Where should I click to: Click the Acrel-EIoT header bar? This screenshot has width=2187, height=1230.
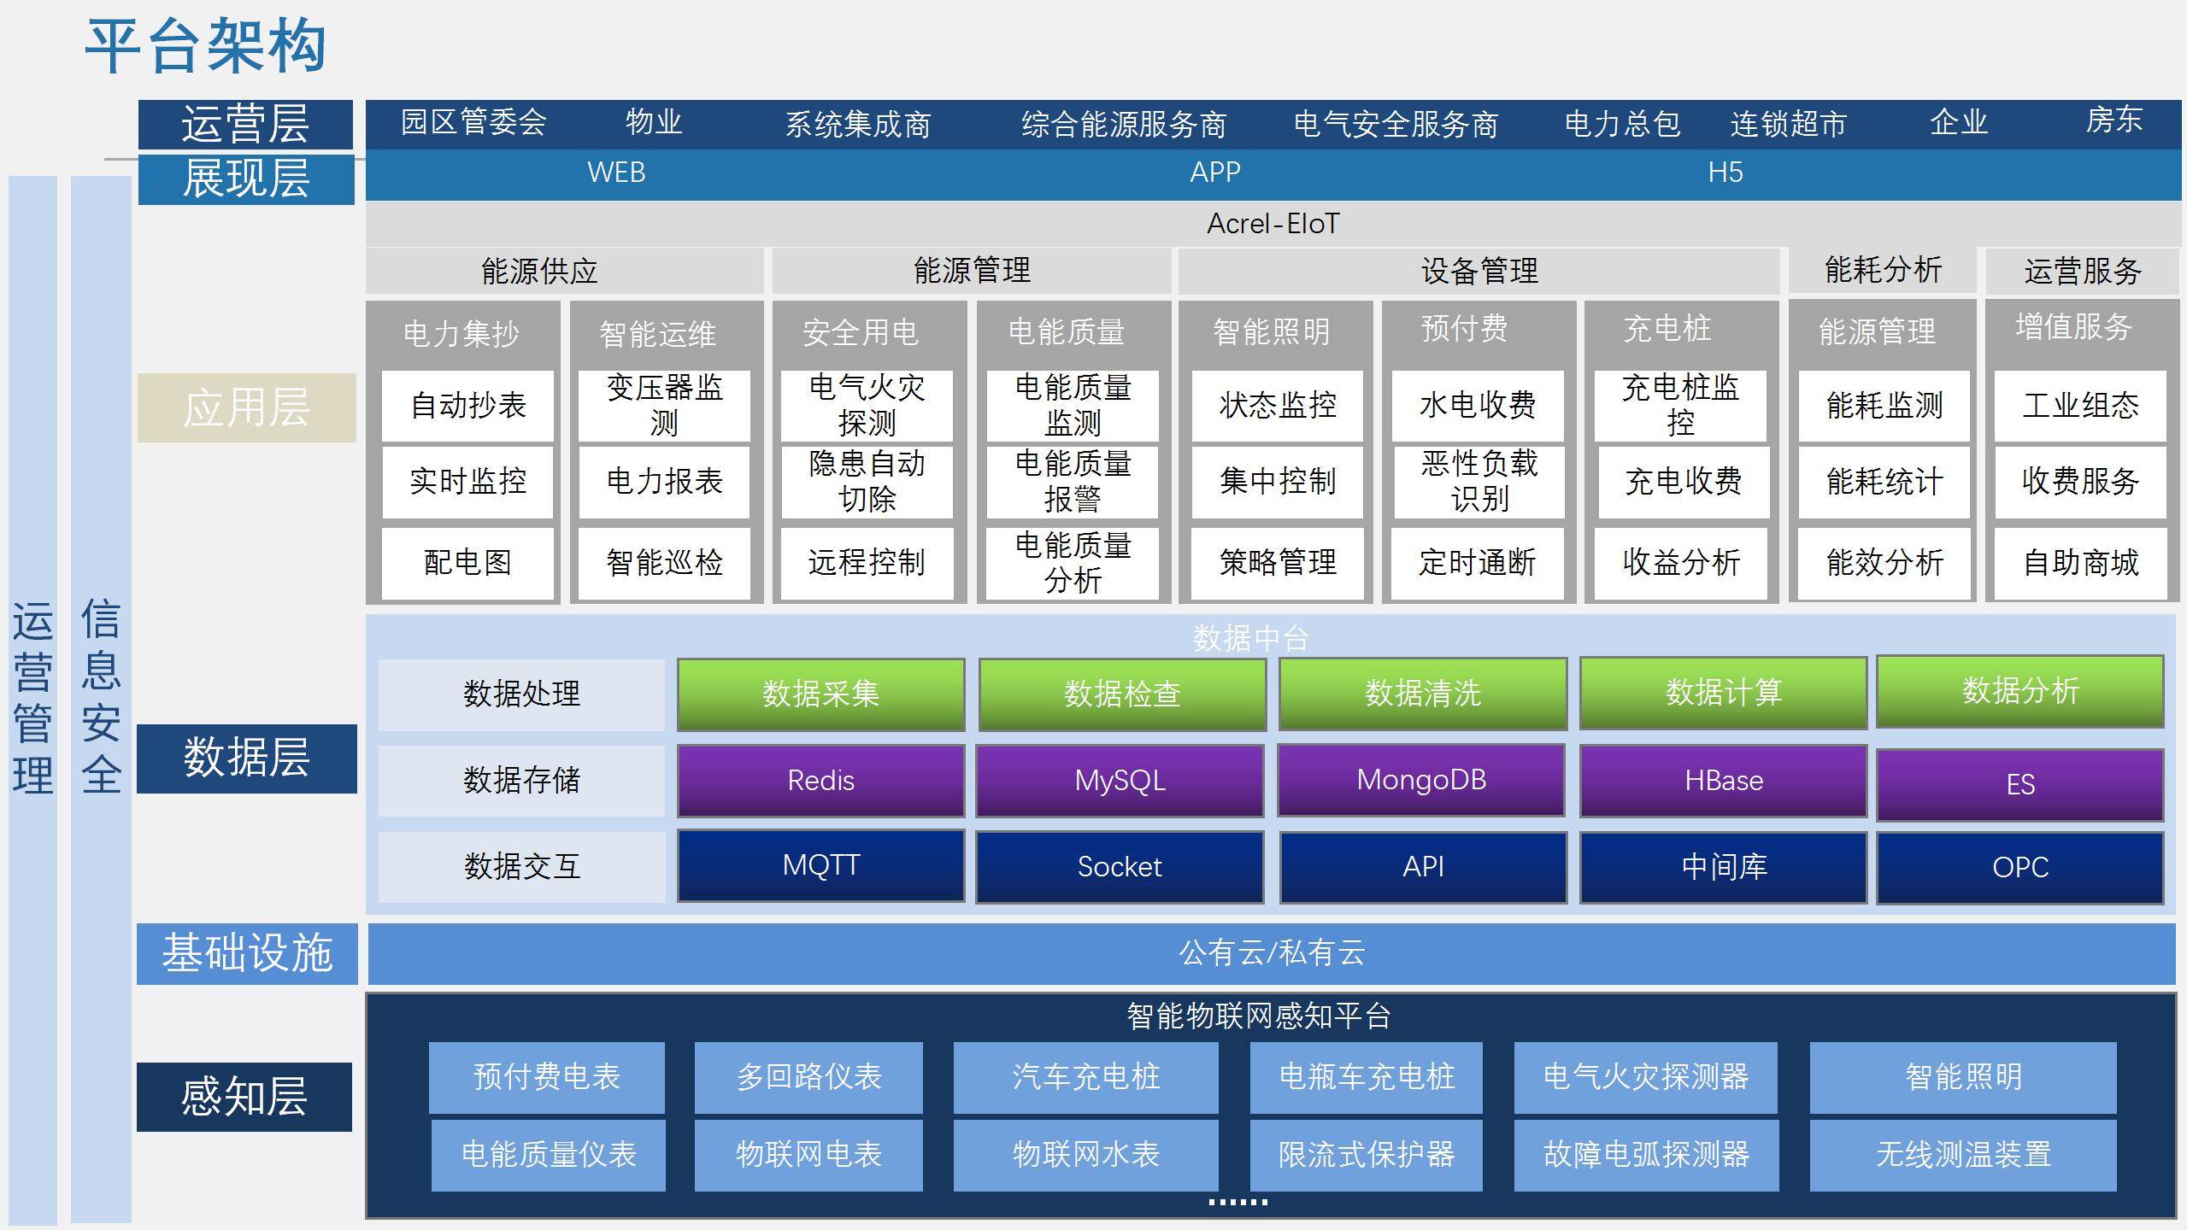tap(1272, 225)
